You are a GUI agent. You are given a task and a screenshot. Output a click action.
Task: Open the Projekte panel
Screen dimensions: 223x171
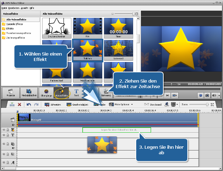click(x=10, y=93)
